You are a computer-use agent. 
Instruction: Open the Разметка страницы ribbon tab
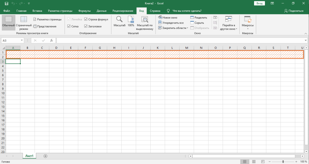point(60,11)
